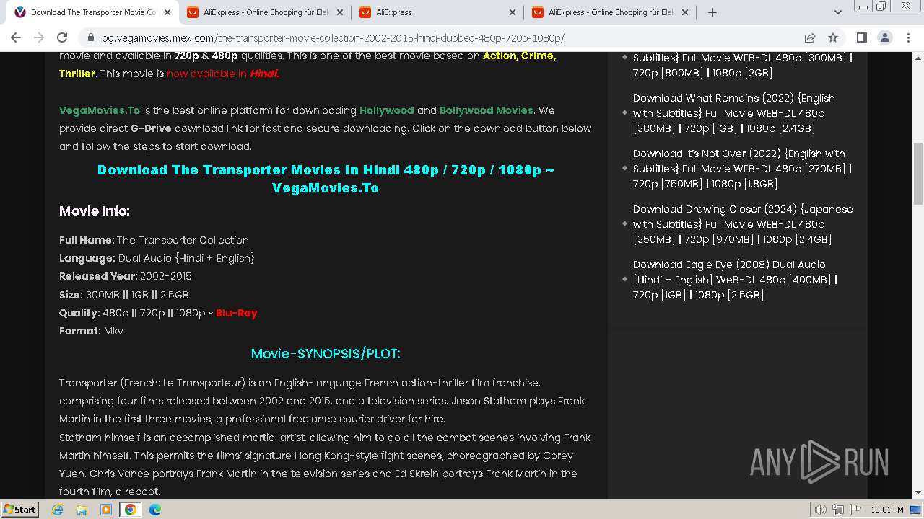
Task: Open File Explorer from taskbar
Action: pos(82,510)
